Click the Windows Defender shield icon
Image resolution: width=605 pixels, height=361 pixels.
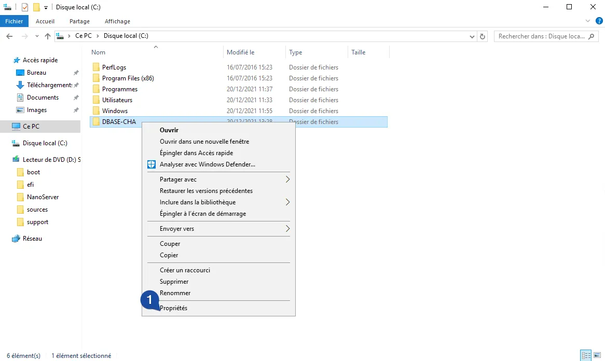coord(151,164)
